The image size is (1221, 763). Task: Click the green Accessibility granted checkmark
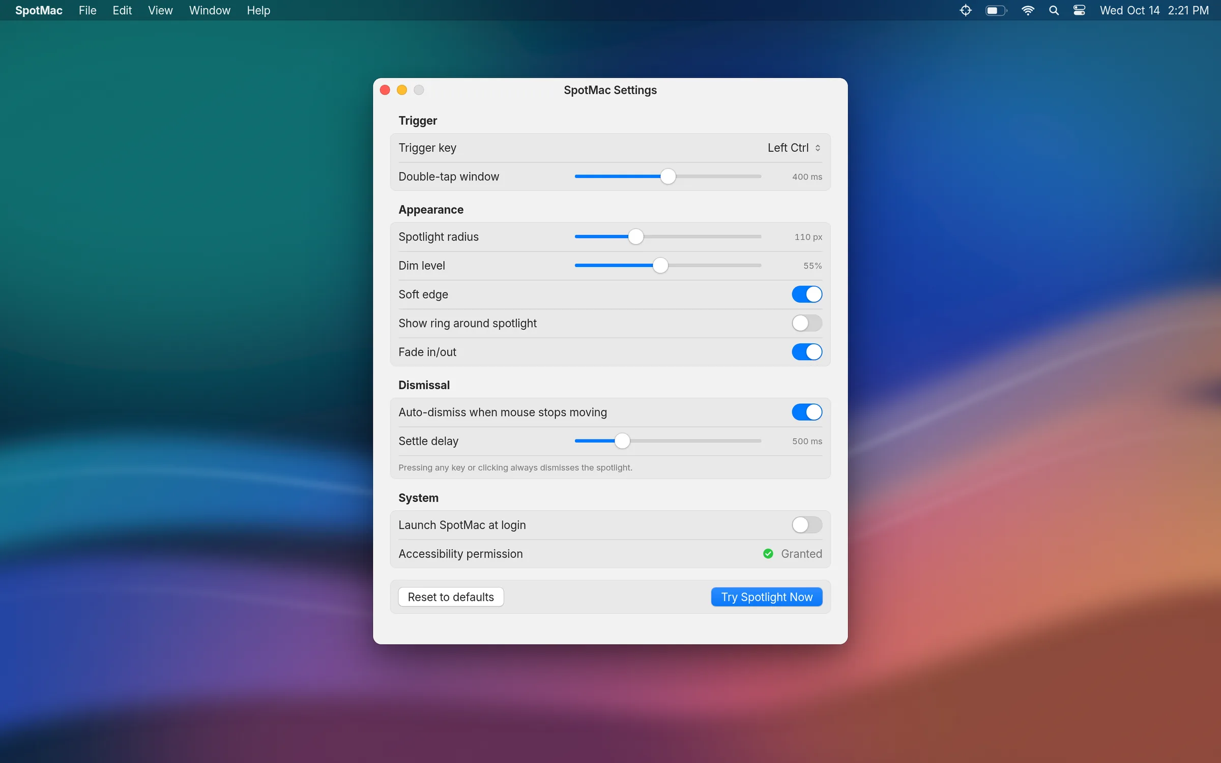(x=768, y=553)
